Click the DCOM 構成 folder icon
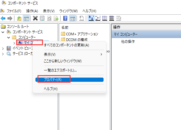Viewport: 181px width, 130px height. coord(63,40)
